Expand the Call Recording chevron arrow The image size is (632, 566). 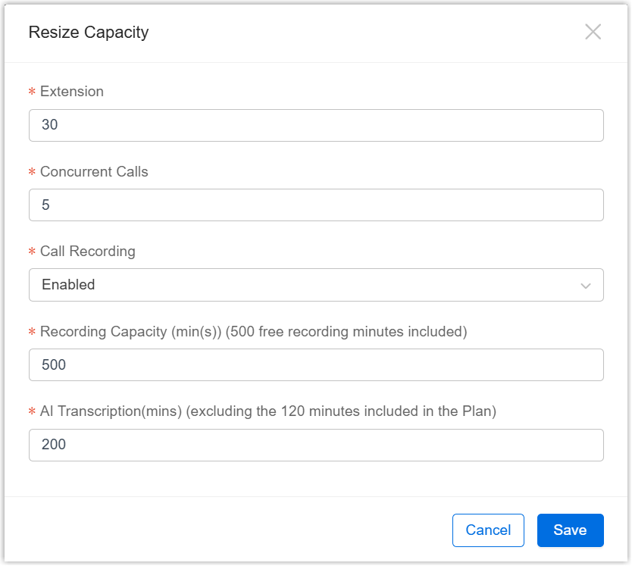coord(585,286)
